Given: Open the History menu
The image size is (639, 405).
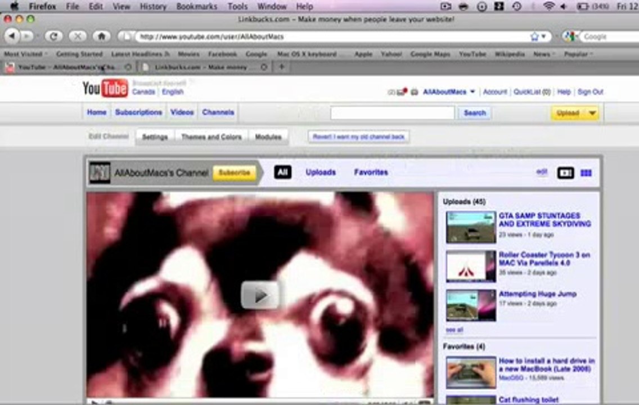Looking at the screenshot, I should pyautogui.click(x=153, y=7).
